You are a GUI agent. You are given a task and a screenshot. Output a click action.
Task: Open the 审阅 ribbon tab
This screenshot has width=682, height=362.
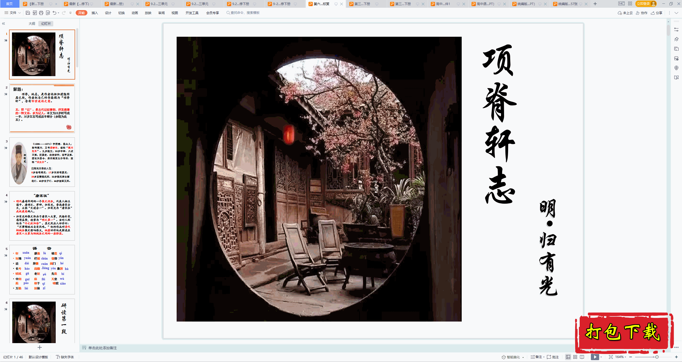[x=161, y=13]
